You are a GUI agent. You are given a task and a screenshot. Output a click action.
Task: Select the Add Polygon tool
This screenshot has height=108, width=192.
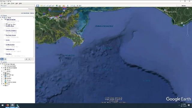pos(45,6)
